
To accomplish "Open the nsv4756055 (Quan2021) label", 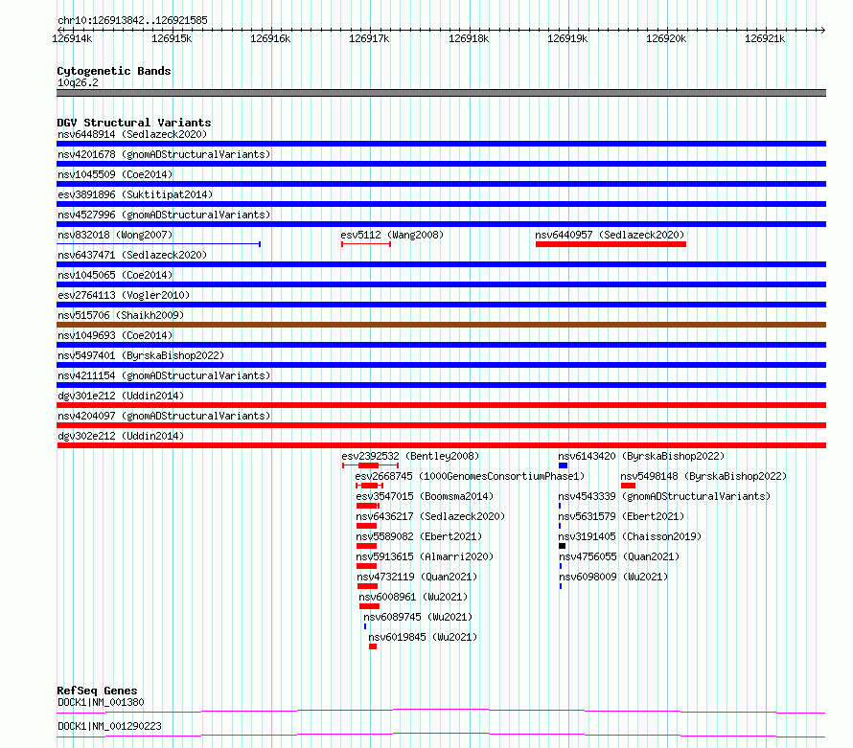I will point(619,556).
